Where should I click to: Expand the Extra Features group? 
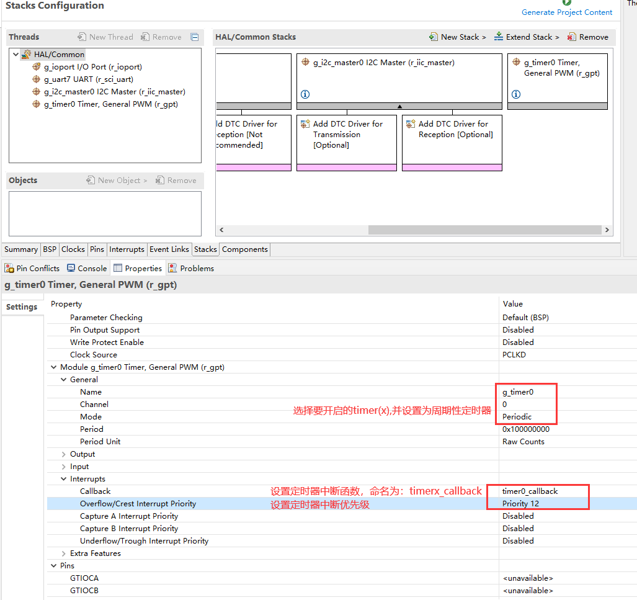64,553
